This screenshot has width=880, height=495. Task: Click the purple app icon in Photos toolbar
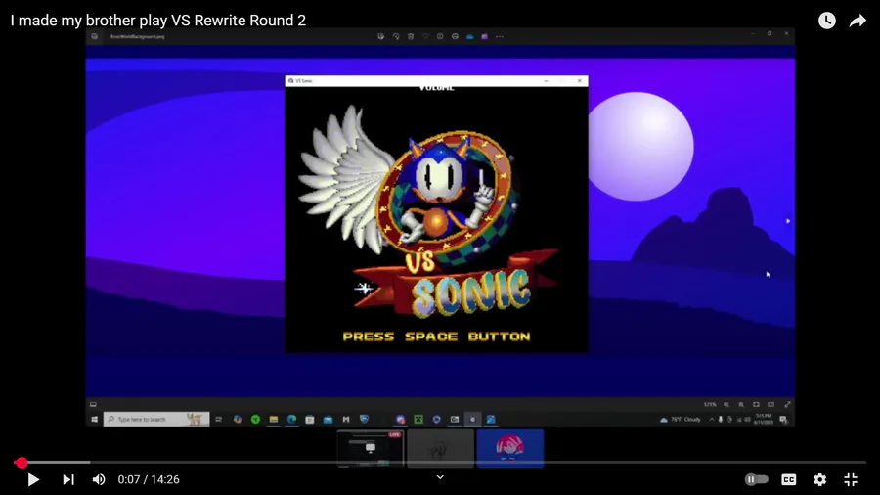[484, 36]
